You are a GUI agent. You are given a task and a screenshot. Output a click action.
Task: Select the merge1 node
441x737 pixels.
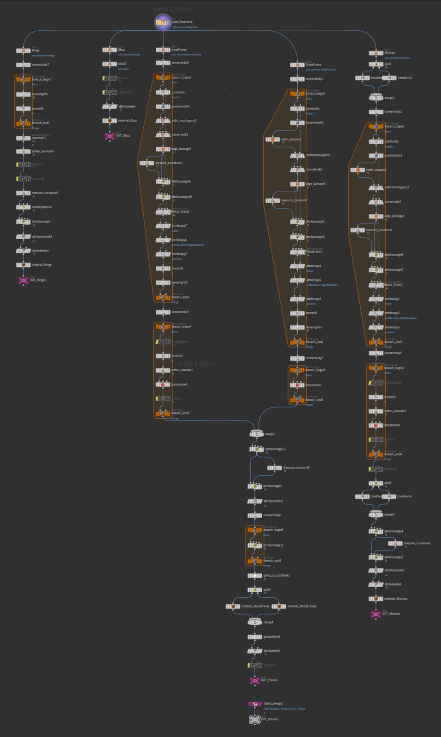(376, 98)
